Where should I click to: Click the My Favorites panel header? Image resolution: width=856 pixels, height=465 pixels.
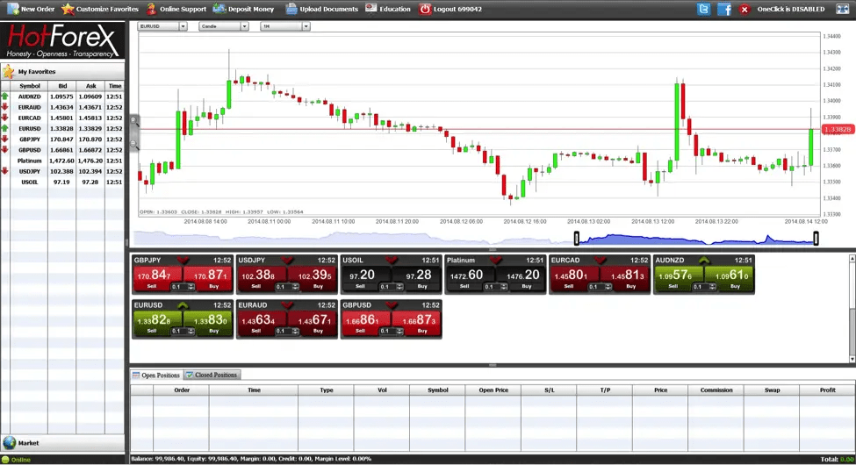pos(63,71)
